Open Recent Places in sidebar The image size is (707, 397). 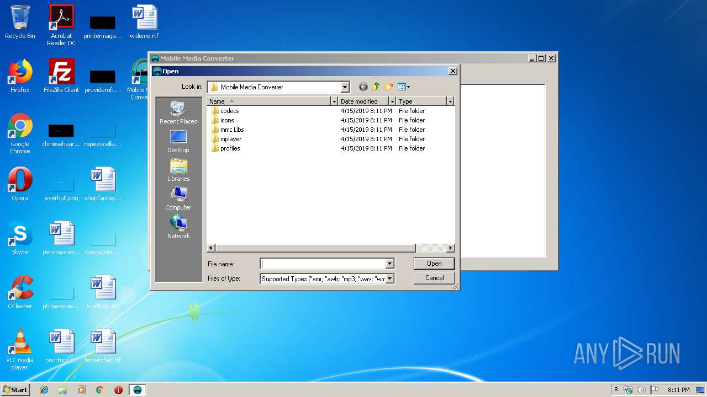[x=178, y=112]
